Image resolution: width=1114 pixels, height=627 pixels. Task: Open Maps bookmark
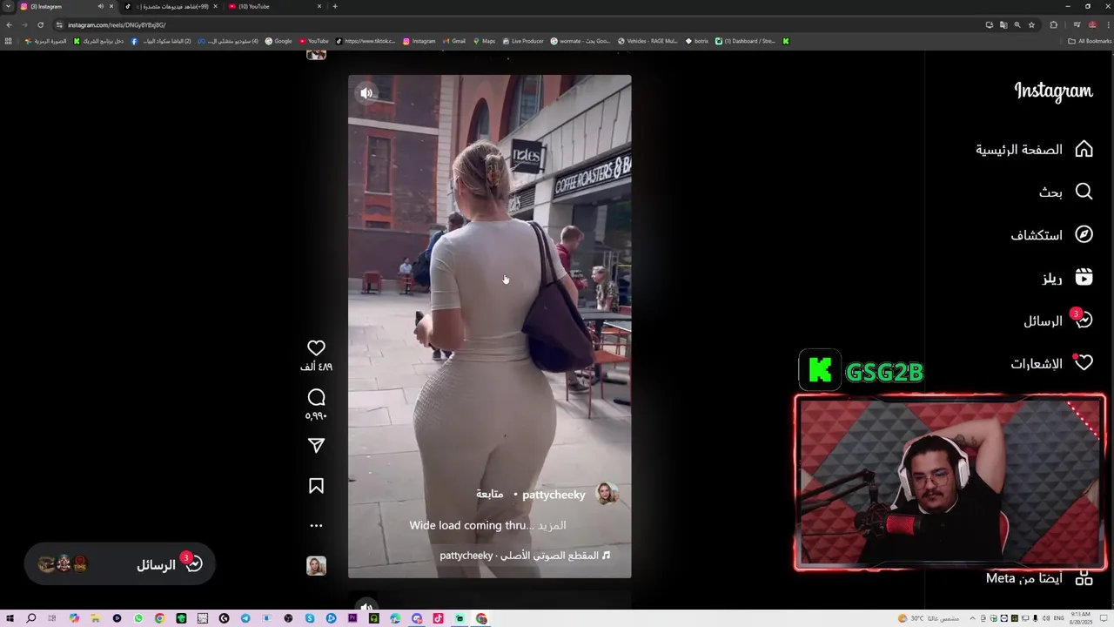click(x=484, y=41)
